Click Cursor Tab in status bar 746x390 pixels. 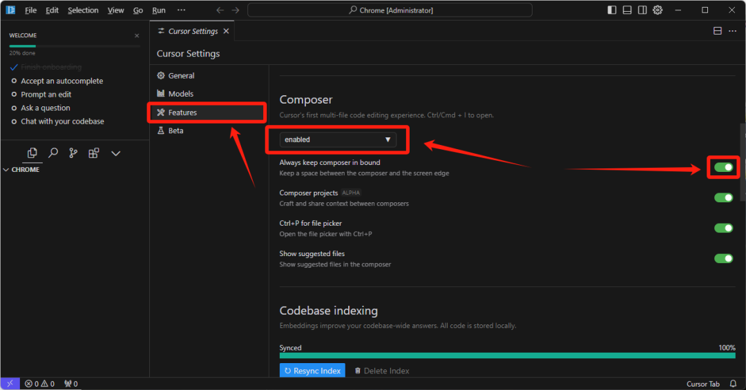(x=702, y=384)
